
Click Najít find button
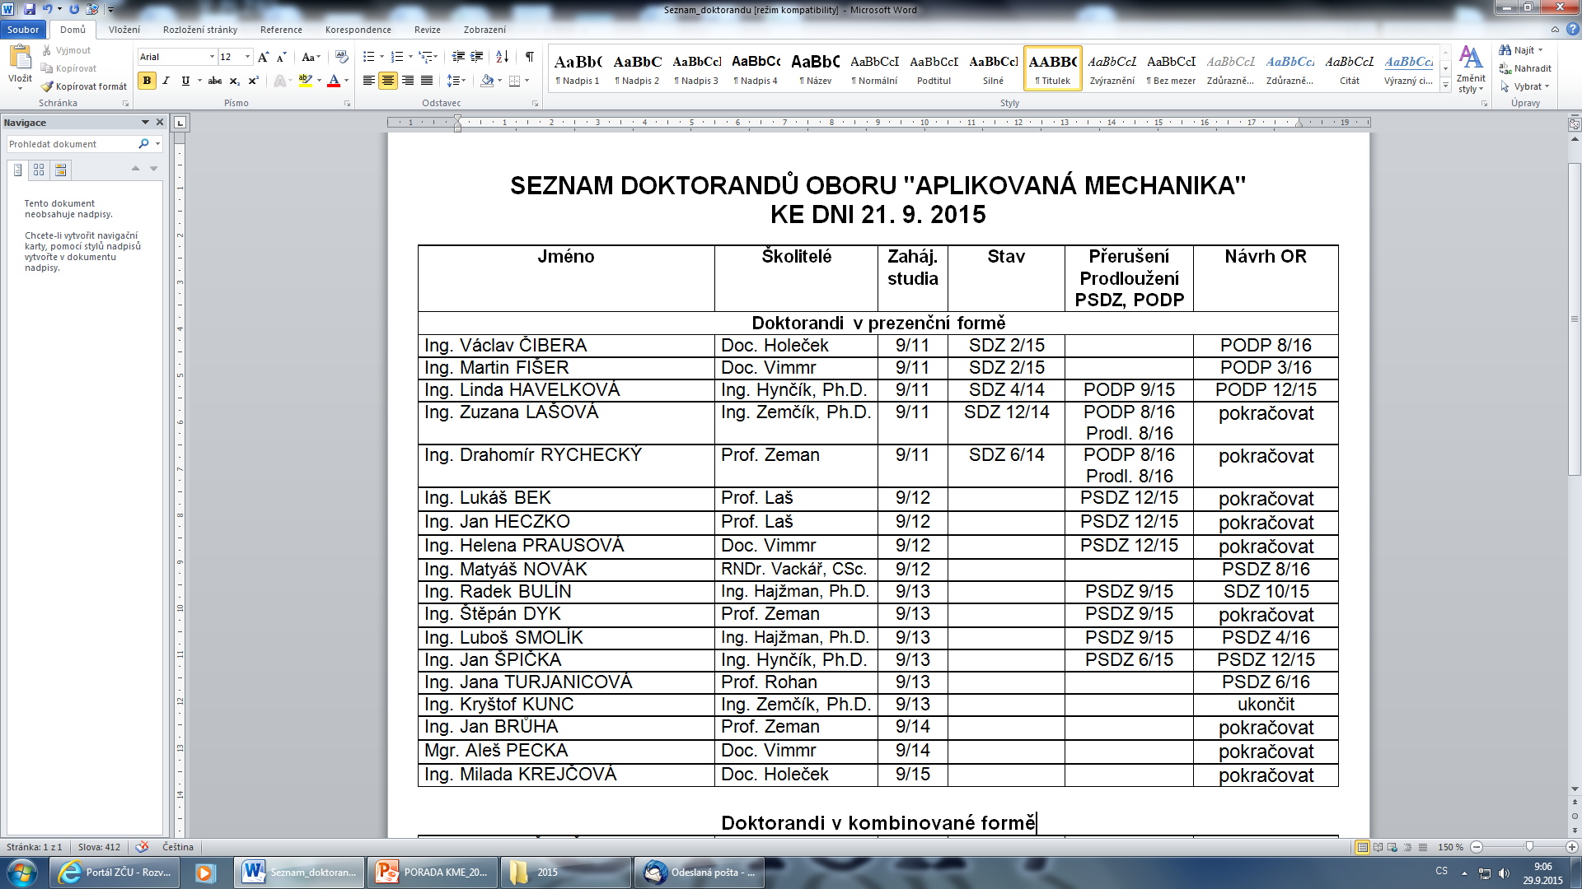(1520, 50)
